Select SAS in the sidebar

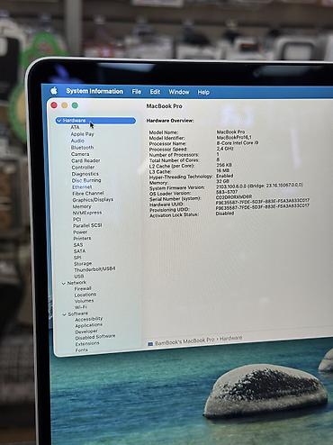[78, 245]
